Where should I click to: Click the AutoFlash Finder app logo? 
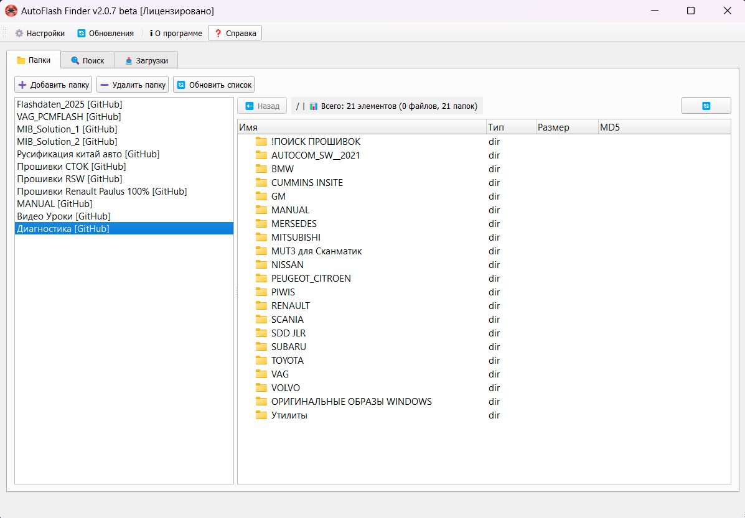(11, 11)
